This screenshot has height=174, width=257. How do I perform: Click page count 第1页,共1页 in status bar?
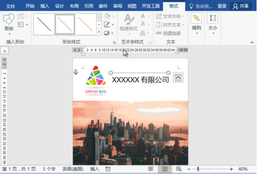coord(19,169)
